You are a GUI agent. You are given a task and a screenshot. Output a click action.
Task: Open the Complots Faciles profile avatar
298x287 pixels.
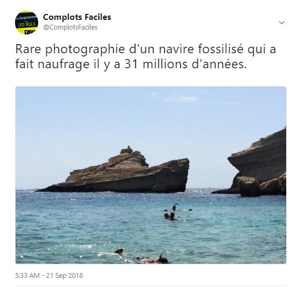pos(26,23)
